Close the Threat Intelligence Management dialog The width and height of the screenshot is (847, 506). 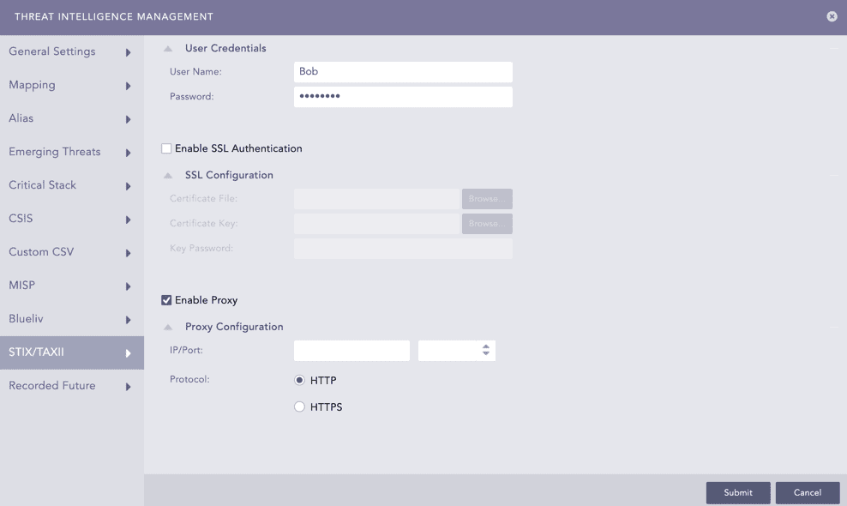(x=831, y=16)
